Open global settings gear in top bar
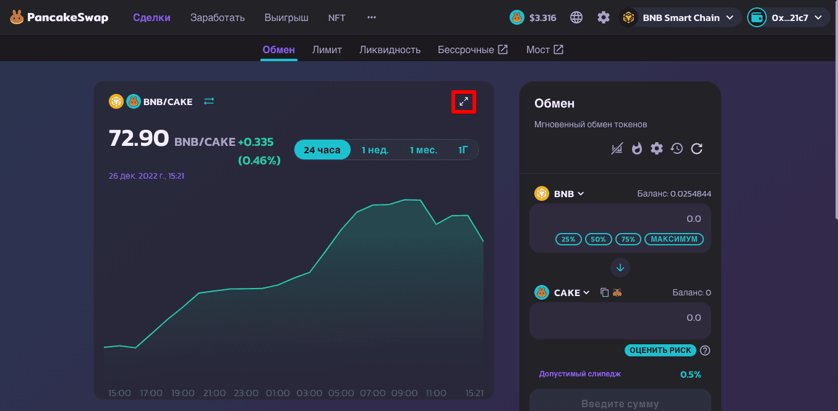Viewport: 838px width, 411px height. (x=604, y=18)
